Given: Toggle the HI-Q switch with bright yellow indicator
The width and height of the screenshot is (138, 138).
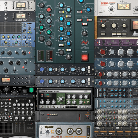Looking at the screenshot, I should 61,12.
